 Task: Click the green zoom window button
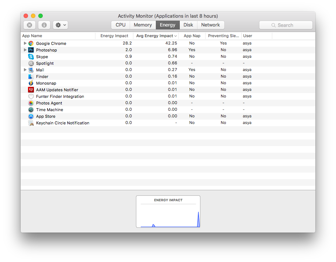(x=41, y=16)
